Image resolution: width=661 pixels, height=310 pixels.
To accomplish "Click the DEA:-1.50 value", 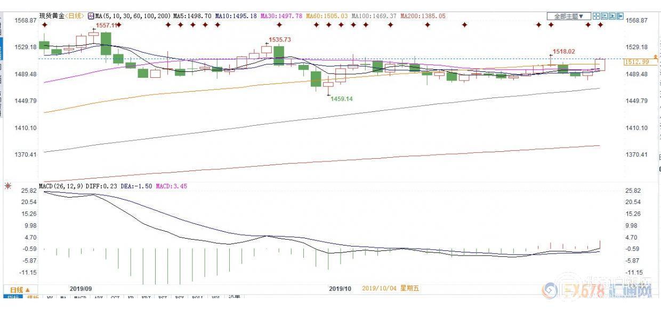I will 135,186.
